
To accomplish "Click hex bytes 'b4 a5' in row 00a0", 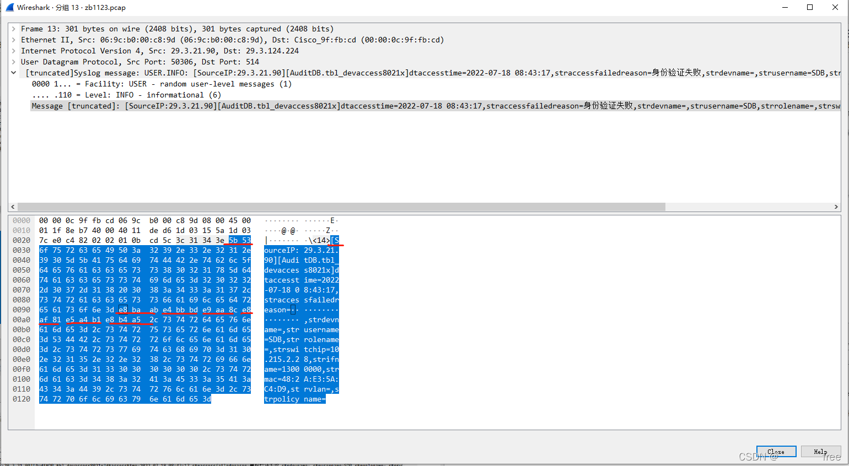I will point(130,319).
